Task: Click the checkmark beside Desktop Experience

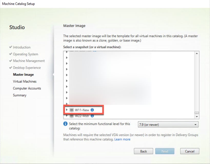Action: point(11,68)
